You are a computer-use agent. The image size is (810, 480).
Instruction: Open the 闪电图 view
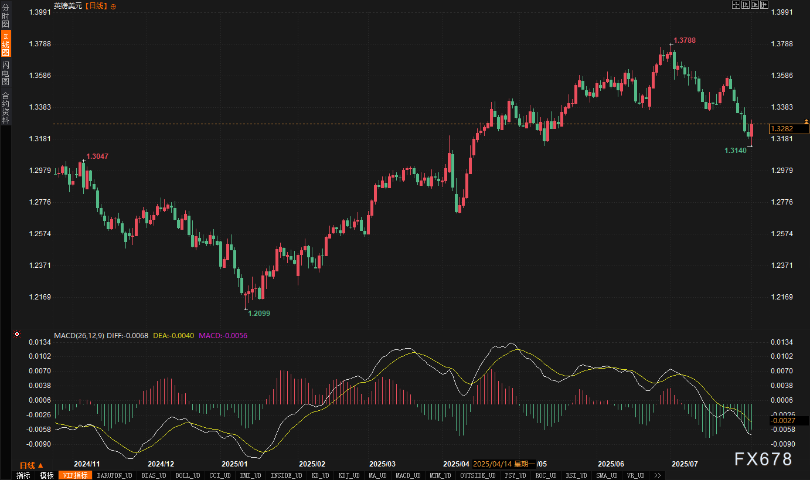click(5, 73)
